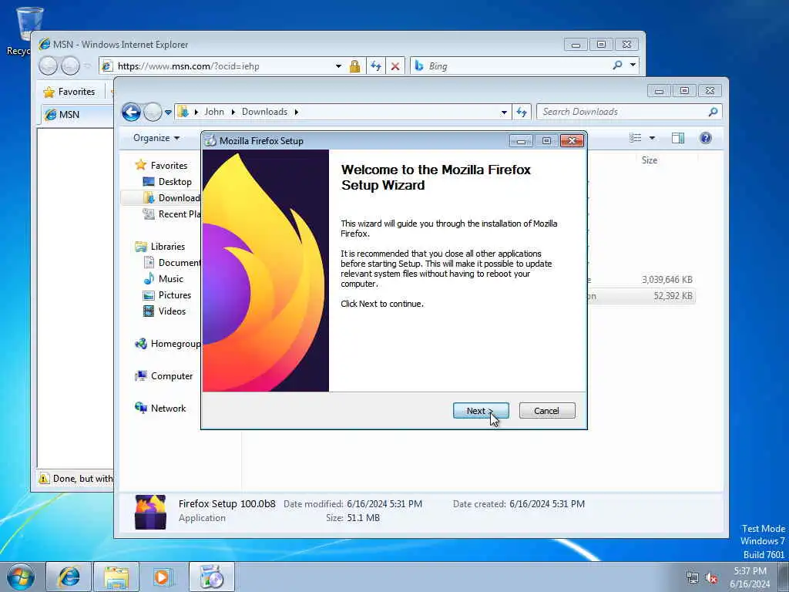Click the Internet Explorer address bar URL
This screenshot has height=592, width=789.
click(188, 66)
